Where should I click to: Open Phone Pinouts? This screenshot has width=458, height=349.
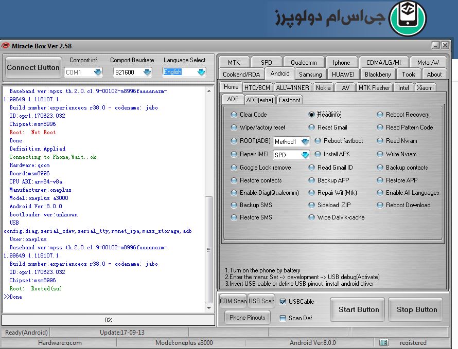[248, 318]
